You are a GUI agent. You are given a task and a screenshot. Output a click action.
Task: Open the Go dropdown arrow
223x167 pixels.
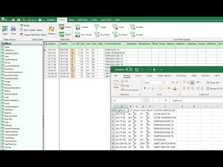36,20
